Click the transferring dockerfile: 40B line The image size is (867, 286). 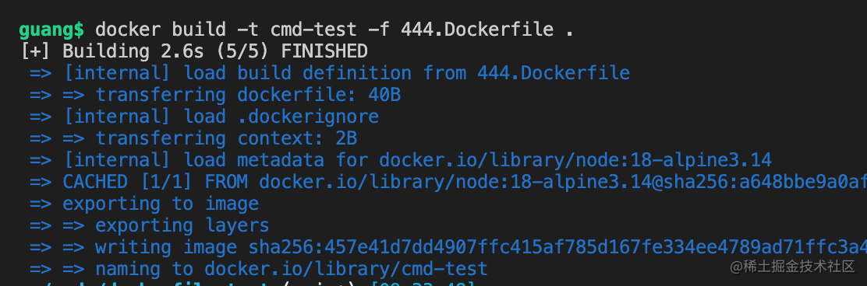pyautogui.click(x=215, y=95)
